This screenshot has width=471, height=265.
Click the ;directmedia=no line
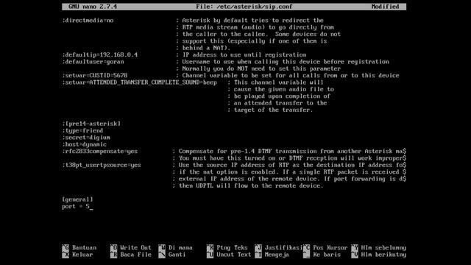click(88, 21)
